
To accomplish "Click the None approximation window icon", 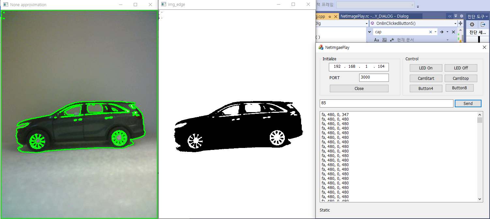I will (x=6, y=5).
